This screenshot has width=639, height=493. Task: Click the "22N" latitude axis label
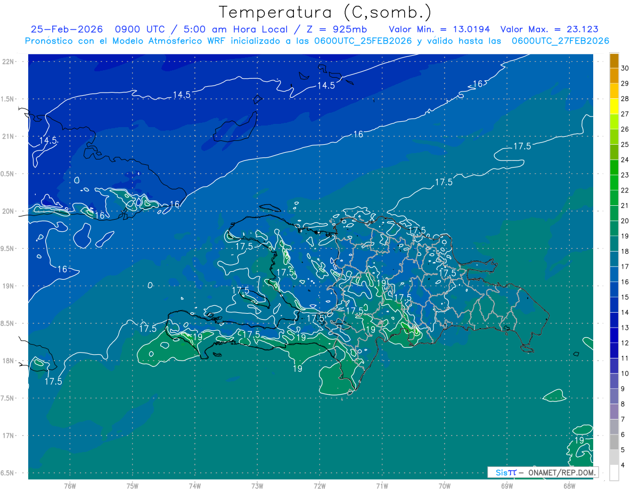coord(9,61)
